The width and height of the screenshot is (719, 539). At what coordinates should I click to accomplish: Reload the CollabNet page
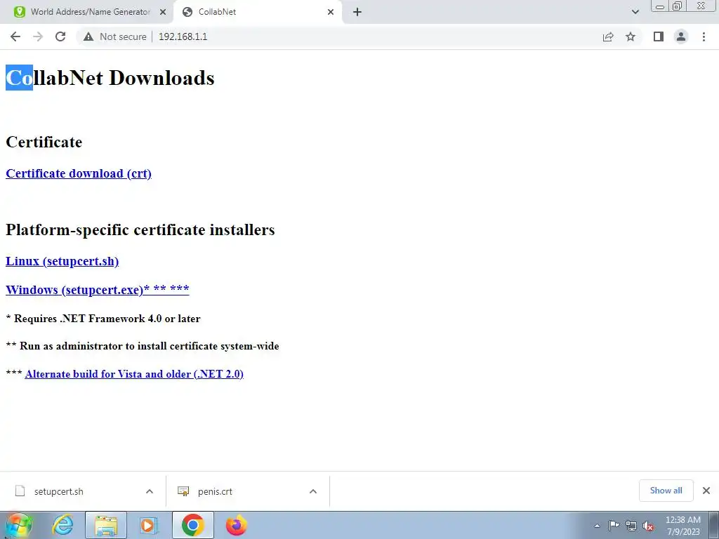click(60, 36)
